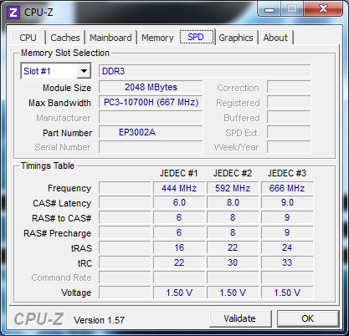
Task: Click the EP3002A part number field
Action: click(151, 132)
